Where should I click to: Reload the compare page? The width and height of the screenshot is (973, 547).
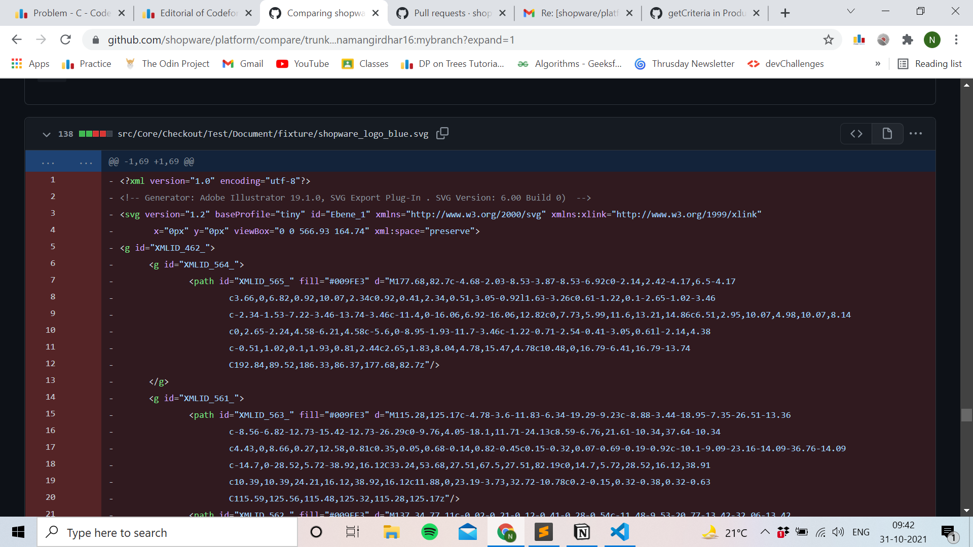(65, 40)
